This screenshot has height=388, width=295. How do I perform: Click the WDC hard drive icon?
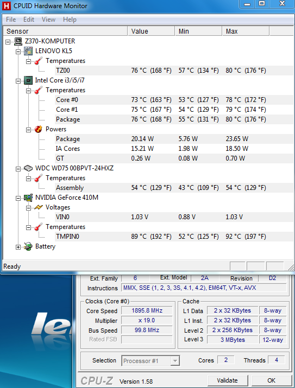[28, 169]
